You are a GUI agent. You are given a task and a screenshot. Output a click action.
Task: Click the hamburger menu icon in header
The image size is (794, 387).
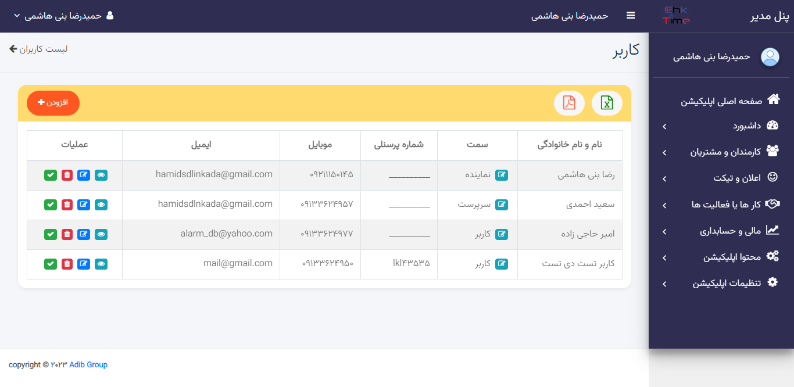click(x=631, y=16)
